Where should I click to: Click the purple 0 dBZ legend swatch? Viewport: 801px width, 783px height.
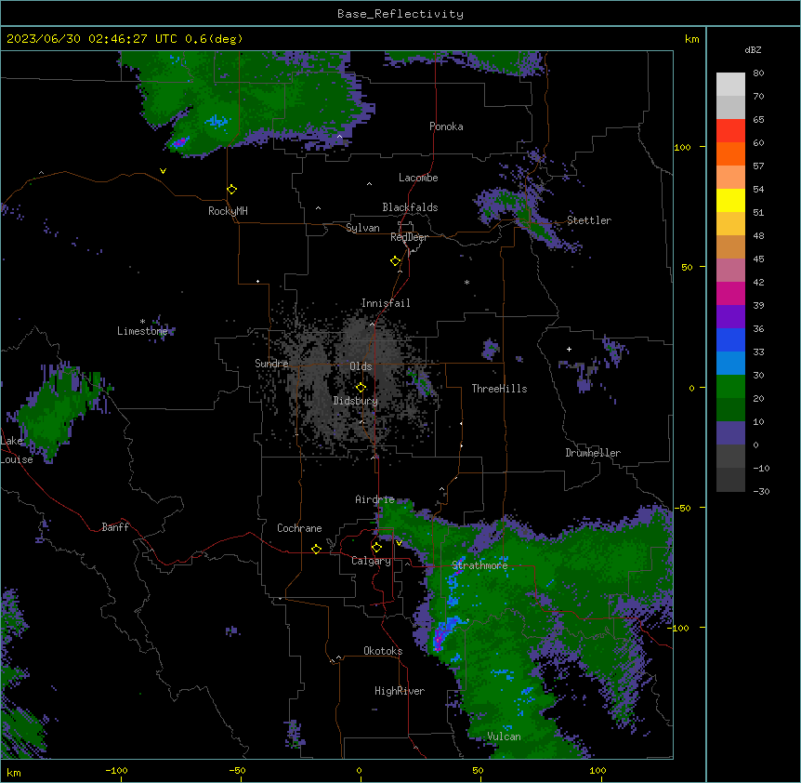pyautogui.click(x=730, y=433)
